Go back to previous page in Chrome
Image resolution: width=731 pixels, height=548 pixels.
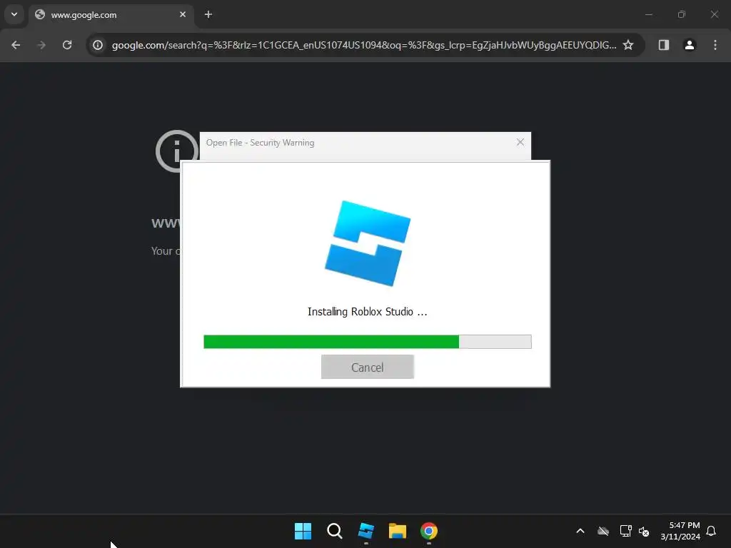pyautogui.click(x=16, y=45)
